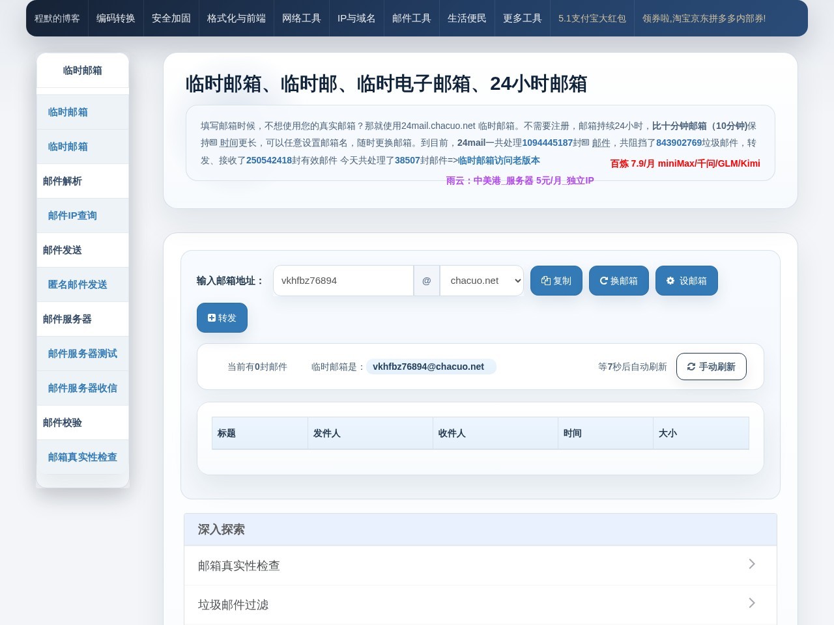Click the 收件人 column header
This screenshot has height=625, width=834.
click(496, 433)
